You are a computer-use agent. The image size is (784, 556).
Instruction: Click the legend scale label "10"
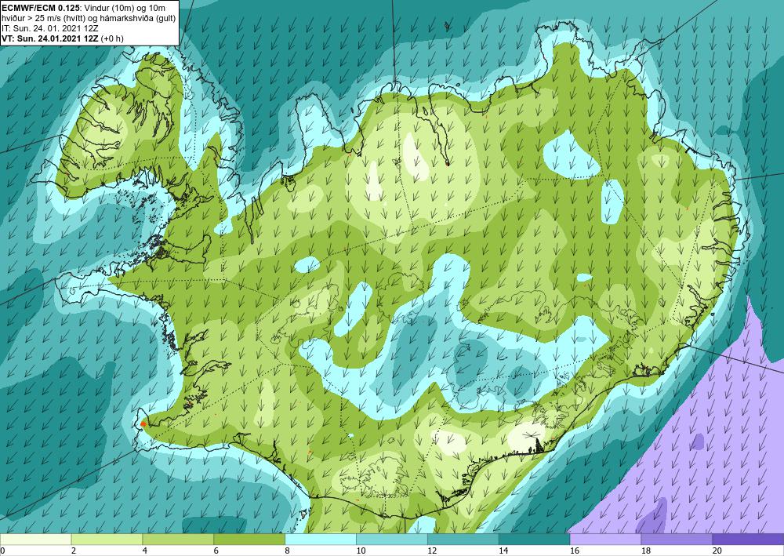point(361,551)
